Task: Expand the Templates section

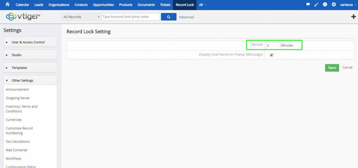Action: 30,68
